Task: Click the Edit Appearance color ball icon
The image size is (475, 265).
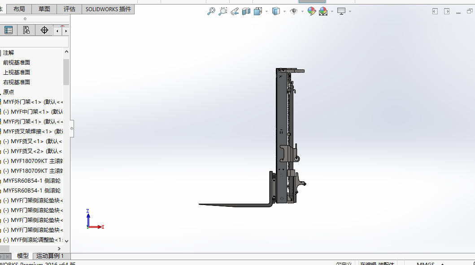Action: click(x=311, y=11)
